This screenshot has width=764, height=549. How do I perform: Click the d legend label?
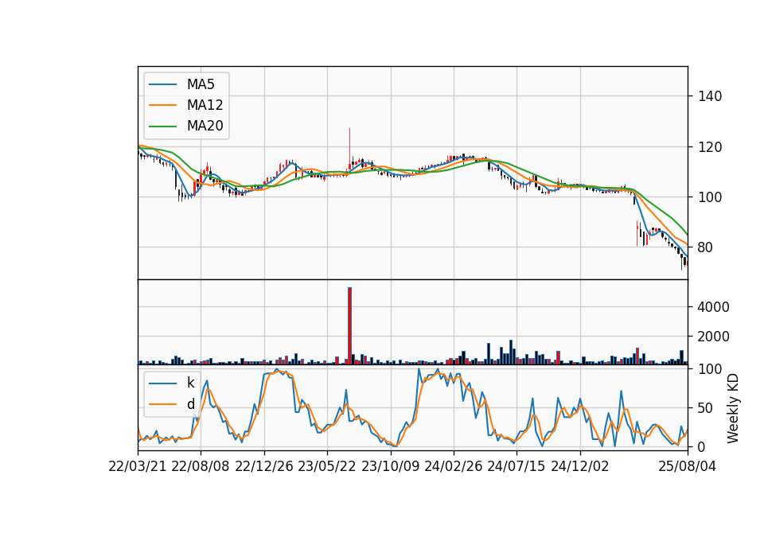190,404
